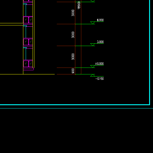Select 3000 dimension between 3.000 and 6.000 levels
Viewport: 153px width, 153px height.
(73, 35)
